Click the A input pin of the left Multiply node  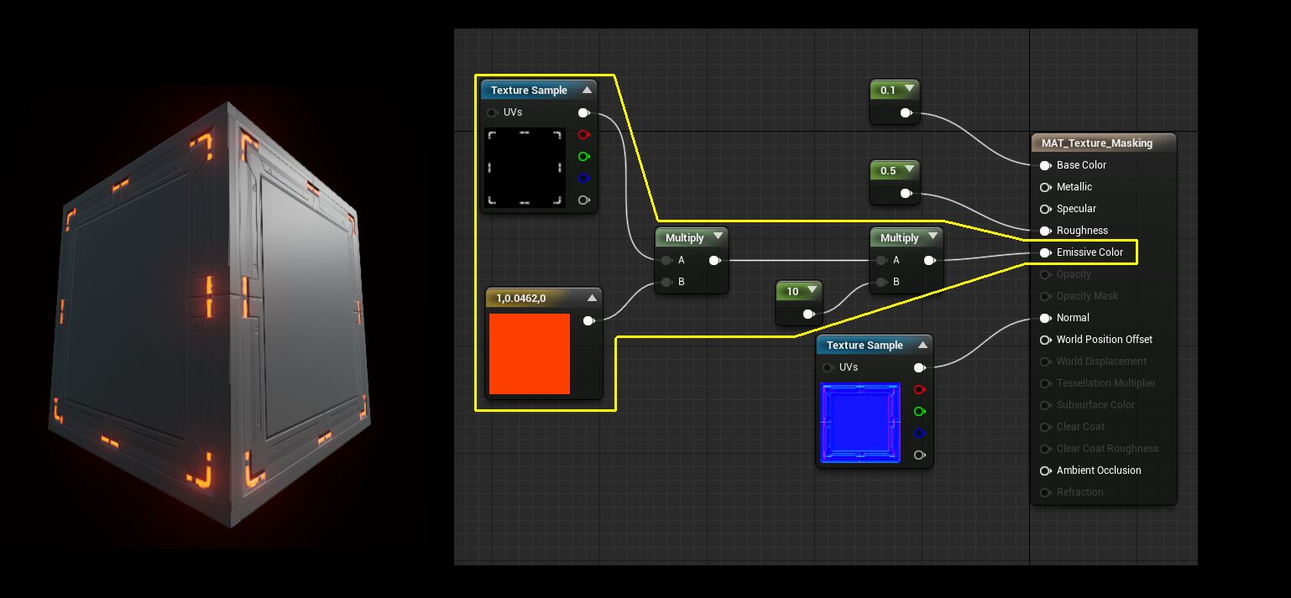(666, 260)
